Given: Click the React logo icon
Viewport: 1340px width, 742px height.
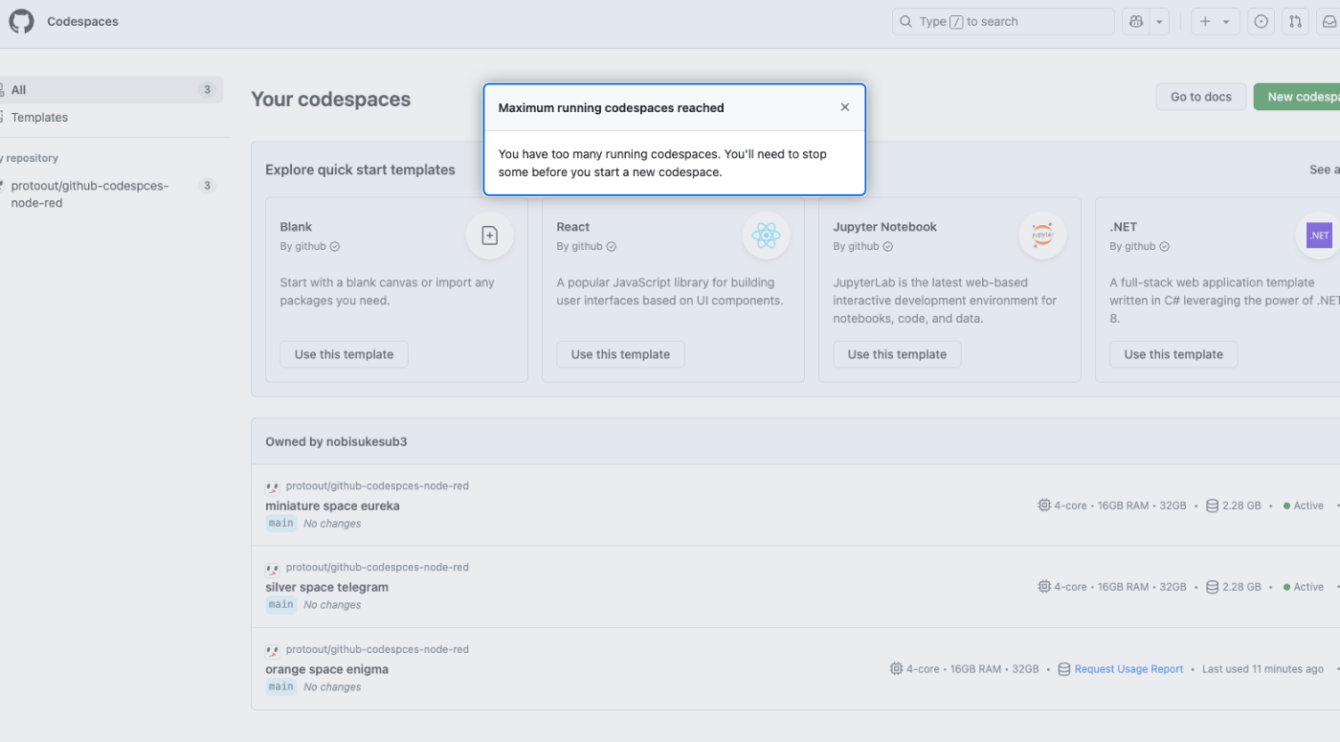Looking at the screenshot, I should (x=767, y=236).
